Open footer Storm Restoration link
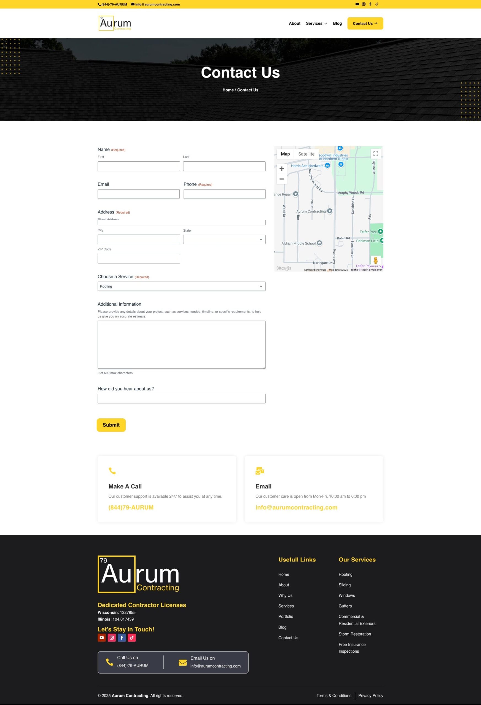This screenshot has width=481, height=705. coord(355,634)
